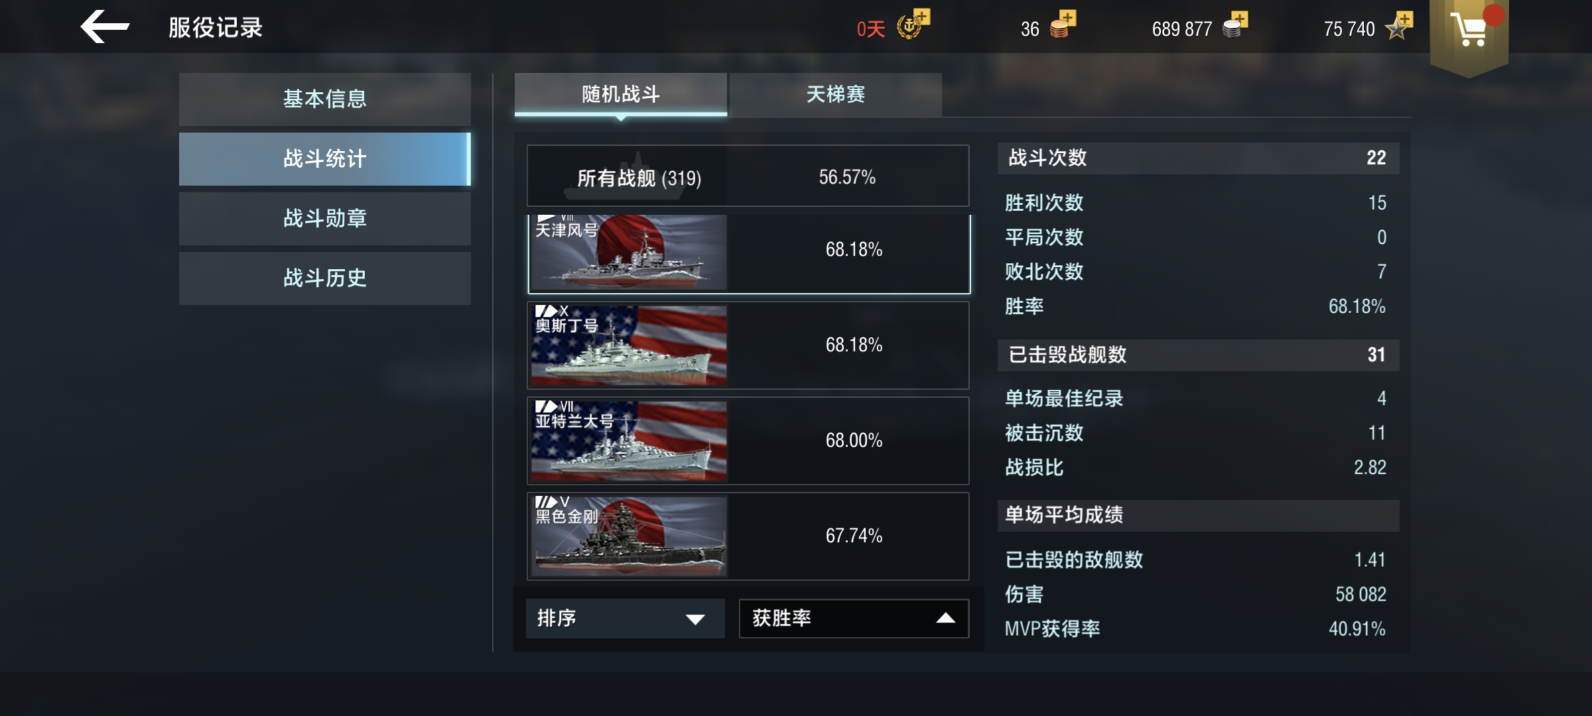Expand the 排序 sort dropdown
Screen dimensions: 1592x716
(x=625, y=619)
